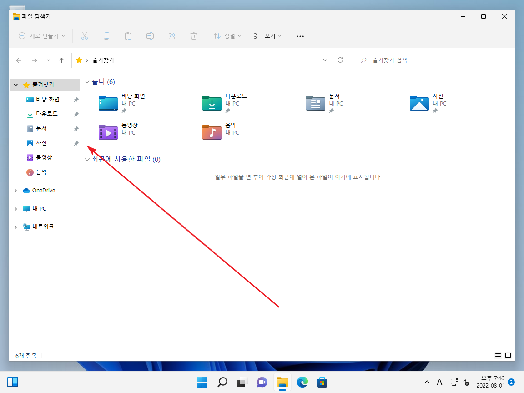Image resolution: width=524 pixels, height=393 pixels.
Task: Click the Copy icon in toolbar
Action: point(106,36)
